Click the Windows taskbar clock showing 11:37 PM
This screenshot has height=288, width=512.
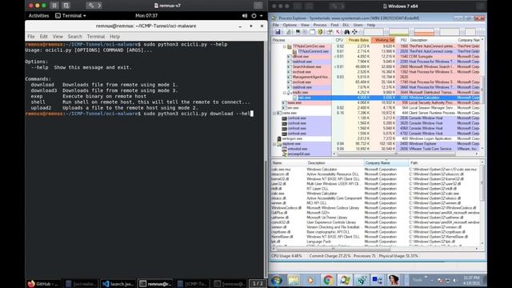tap(471, 280)
